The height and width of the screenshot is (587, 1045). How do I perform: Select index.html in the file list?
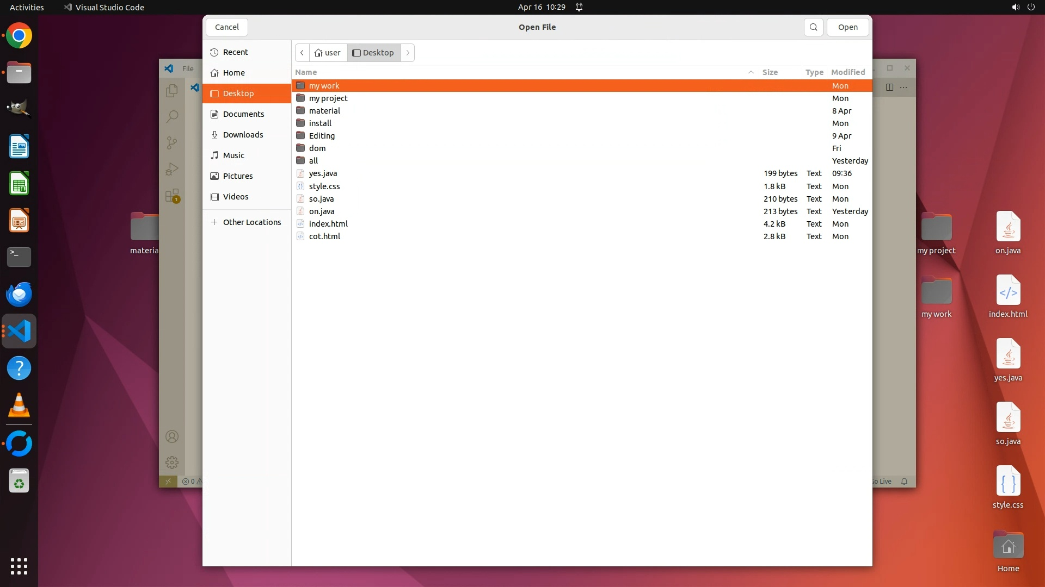(x=328, y=224)
